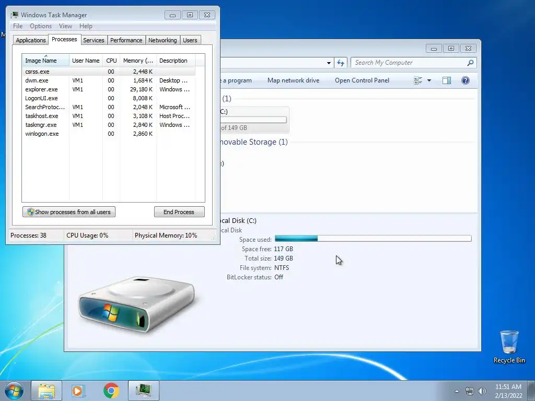Sort processes by User Name column
Screen dimensions: 535x401
[x=86, y=61]
